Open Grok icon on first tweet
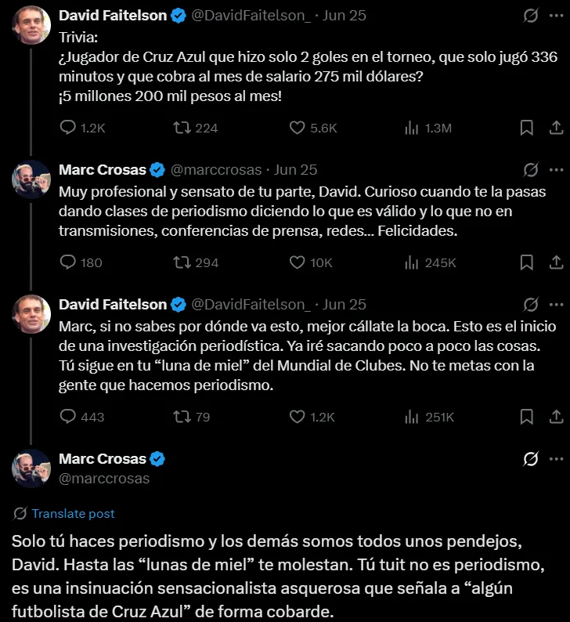 [530, 16]
